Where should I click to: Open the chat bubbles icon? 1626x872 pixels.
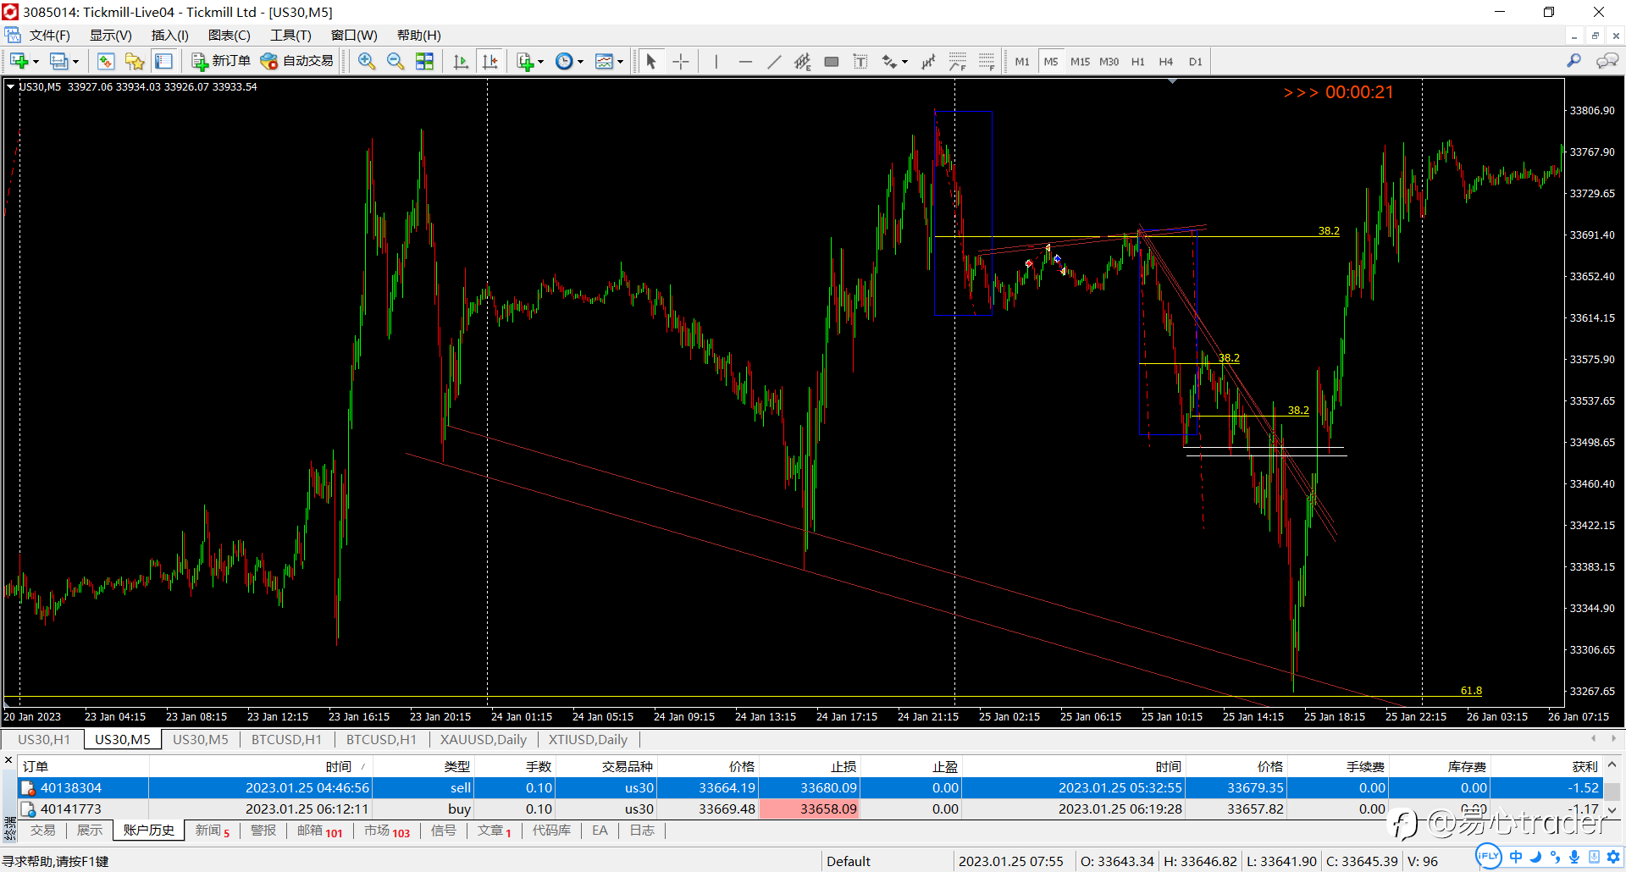[1607, 61]
